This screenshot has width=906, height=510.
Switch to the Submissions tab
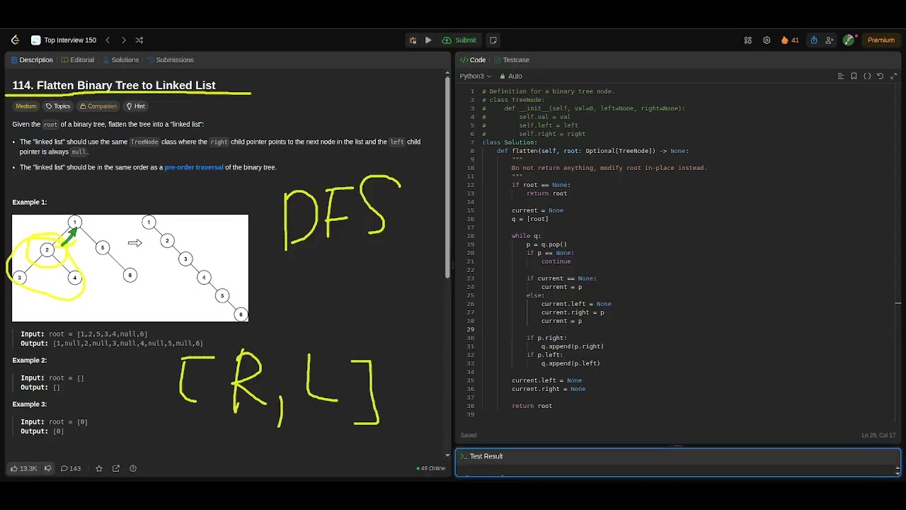point(171,60)
